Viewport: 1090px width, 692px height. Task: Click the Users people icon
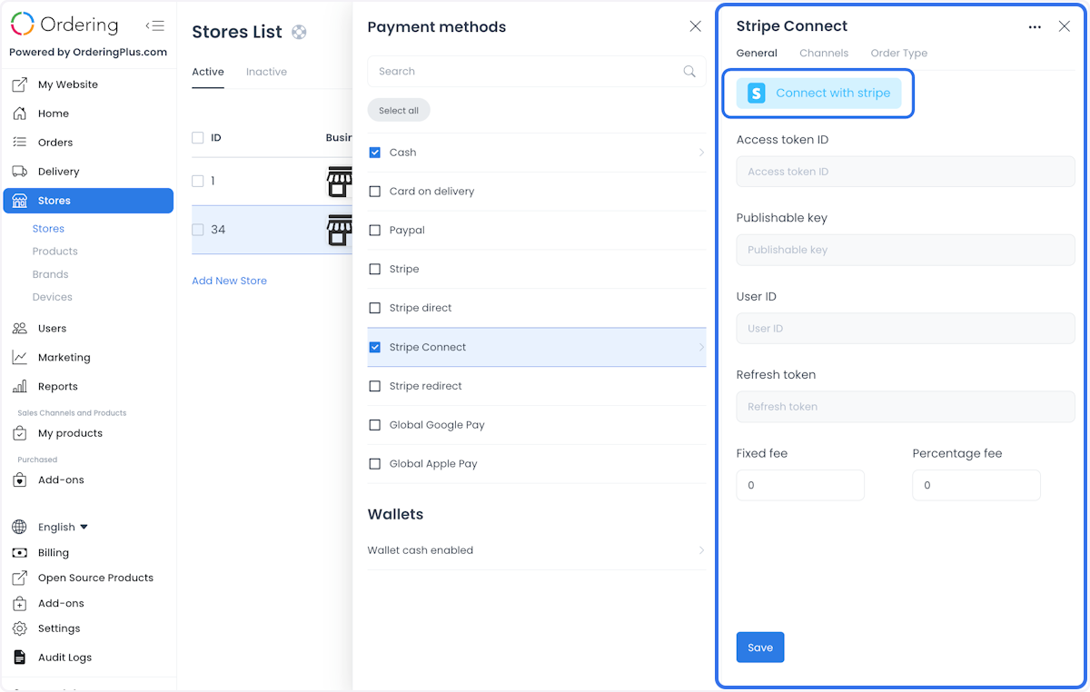(19, 328)
